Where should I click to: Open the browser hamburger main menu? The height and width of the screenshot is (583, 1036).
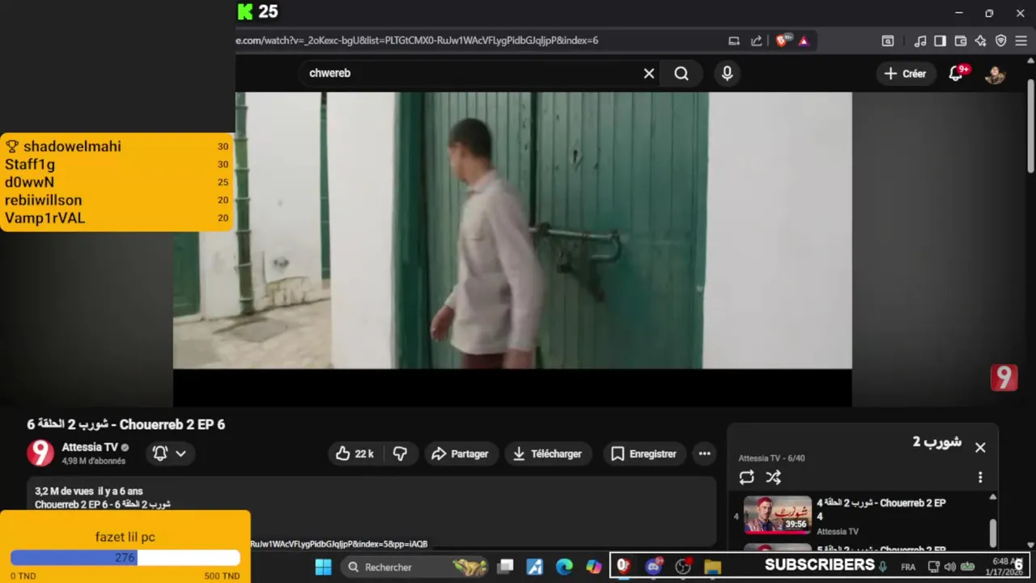click(x=1021, y=40)
